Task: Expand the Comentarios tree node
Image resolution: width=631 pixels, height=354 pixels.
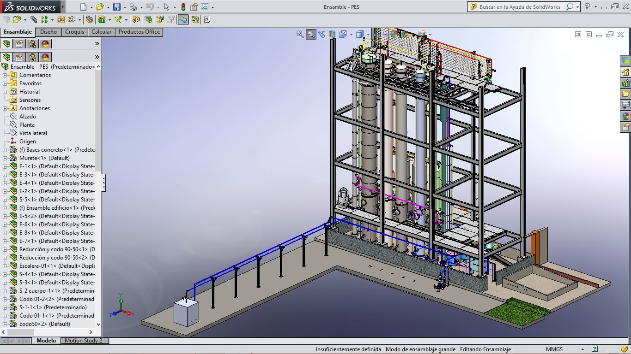Action: pyautogui.click(x=5, y=75)
